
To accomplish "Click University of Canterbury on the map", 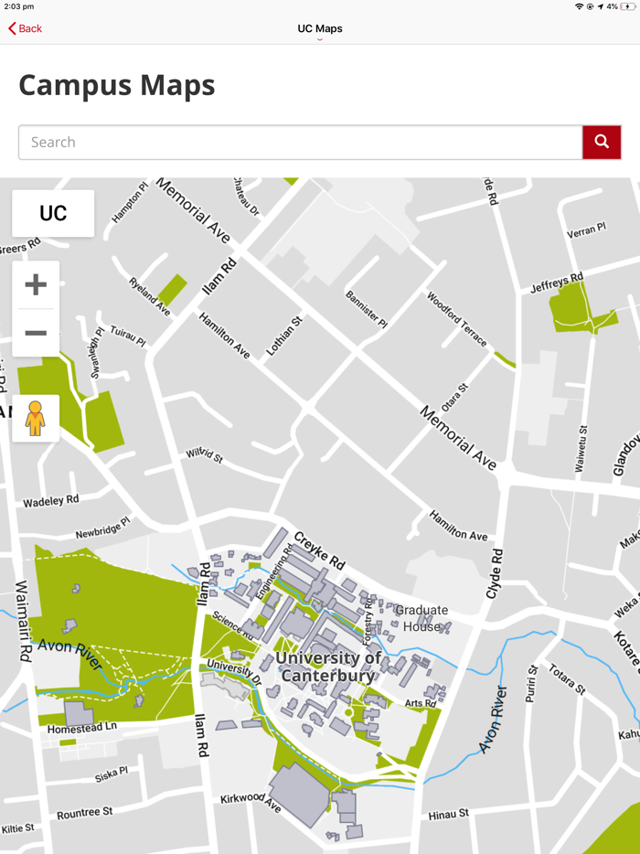I will (x=328, y=666).
